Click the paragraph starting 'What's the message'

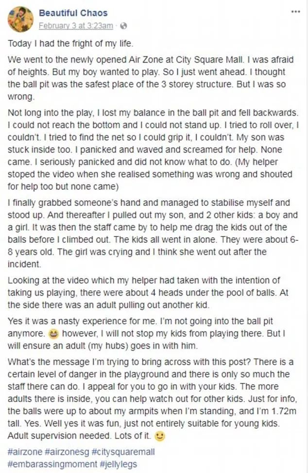tap(153, 399)
